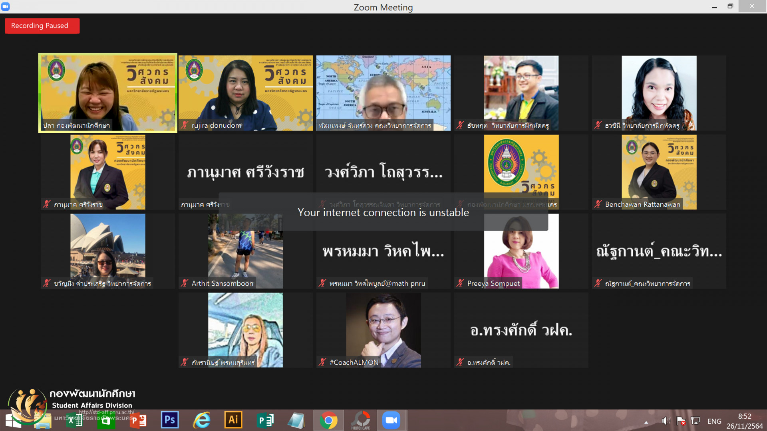Viewport: 767px width, 431px height.
Task: Click muted mic icon on Arthit Sansomboon
Action: [185, 283]
